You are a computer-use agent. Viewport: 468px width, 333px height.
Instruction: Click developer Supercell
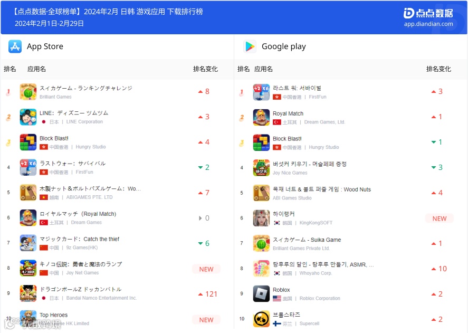tap(309, 324)
